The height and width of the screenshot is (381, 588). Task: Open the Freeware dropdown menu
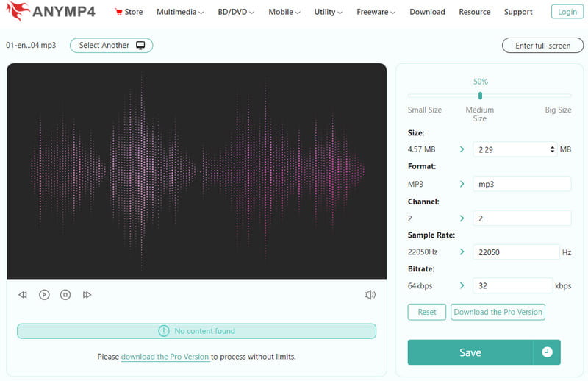(x=376, y=12)
